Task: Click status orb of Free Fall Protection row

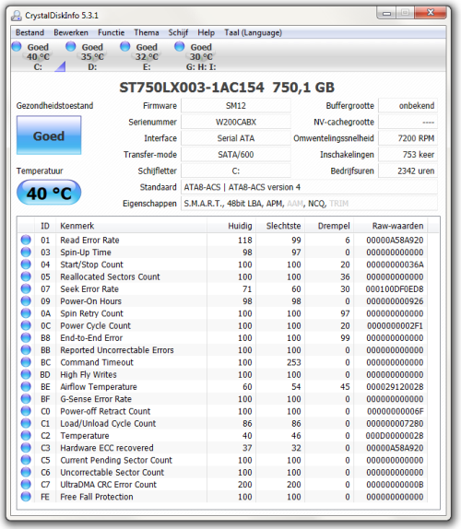Action: pos(26,497)
